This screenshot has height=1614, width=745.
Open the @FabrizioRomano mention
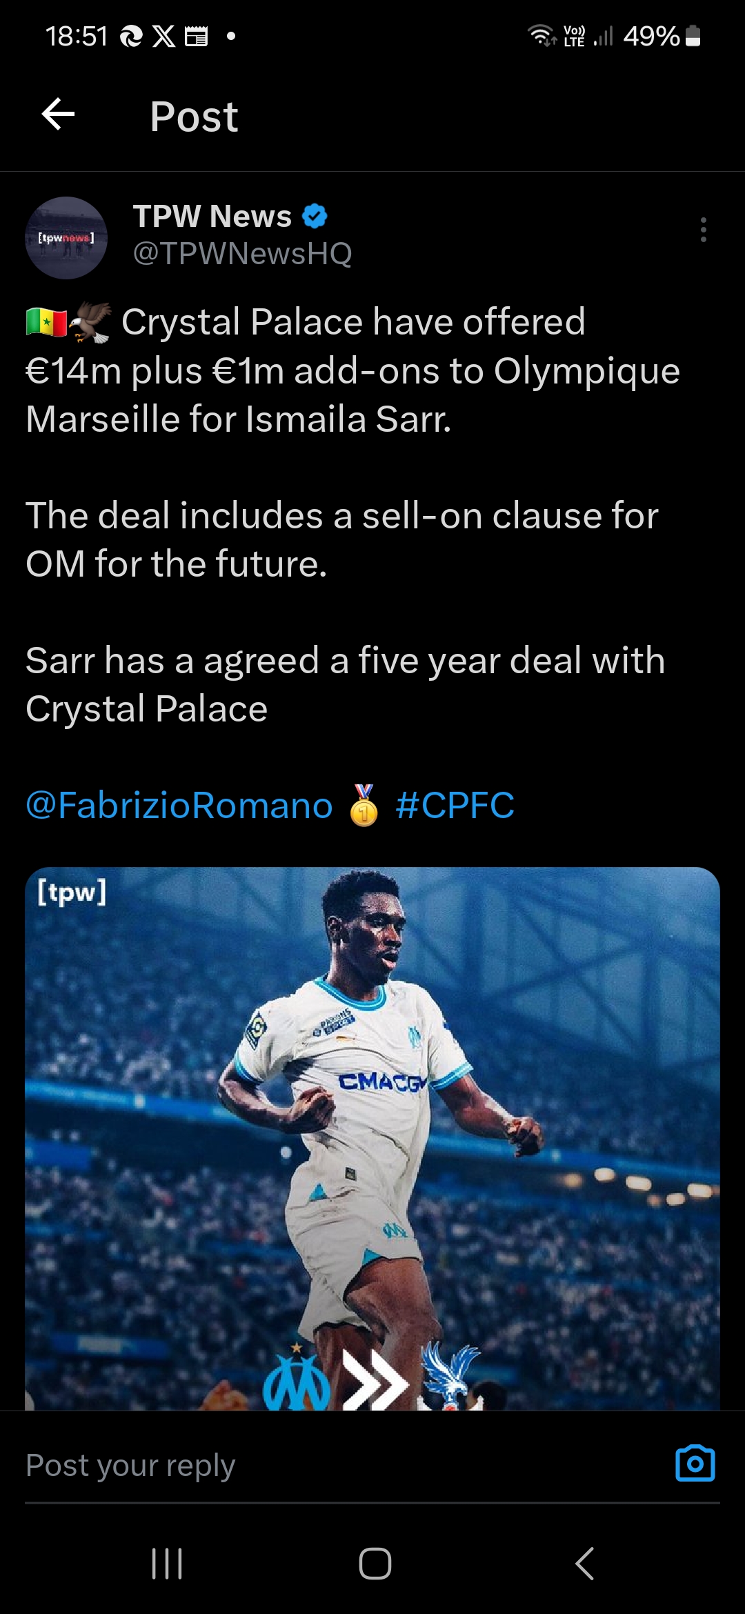(x=179, y=806)
